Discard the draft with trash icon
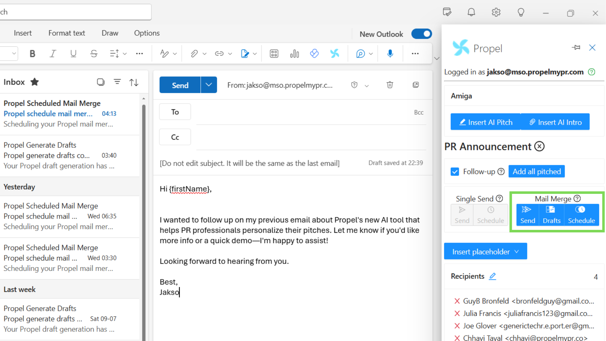This screenshot has height=341, width=606. coord(390,85)
